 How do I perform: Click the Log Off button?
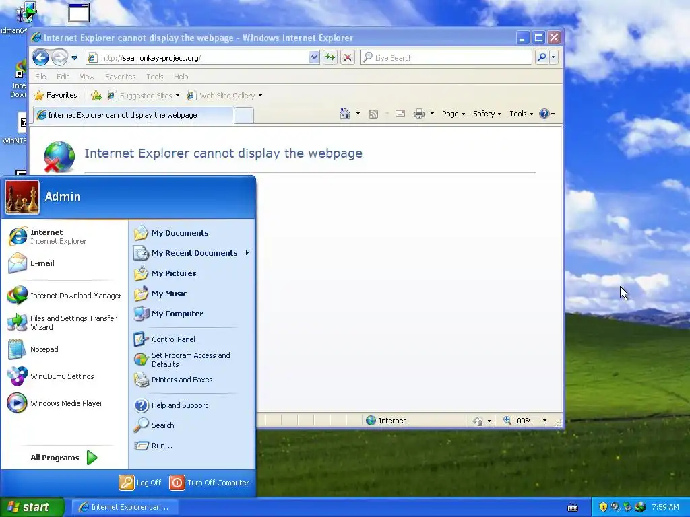[x=140, y=483]
